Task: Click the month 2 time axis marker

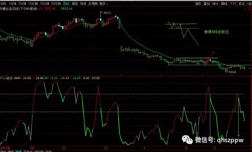Action: (x=186, y=148)
